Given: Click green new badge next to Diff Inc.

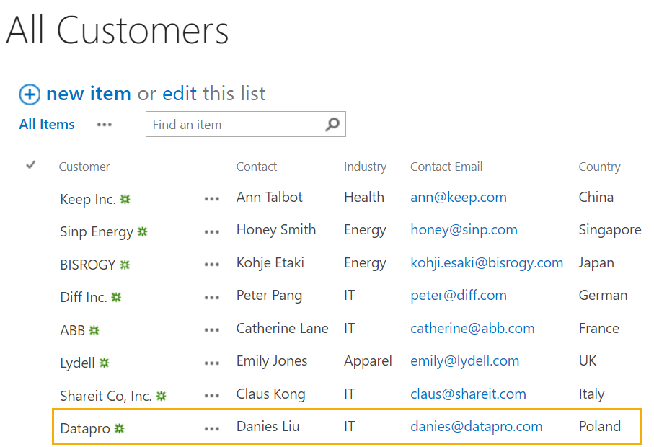Looking at the screenshot, I should coord(116,297).
